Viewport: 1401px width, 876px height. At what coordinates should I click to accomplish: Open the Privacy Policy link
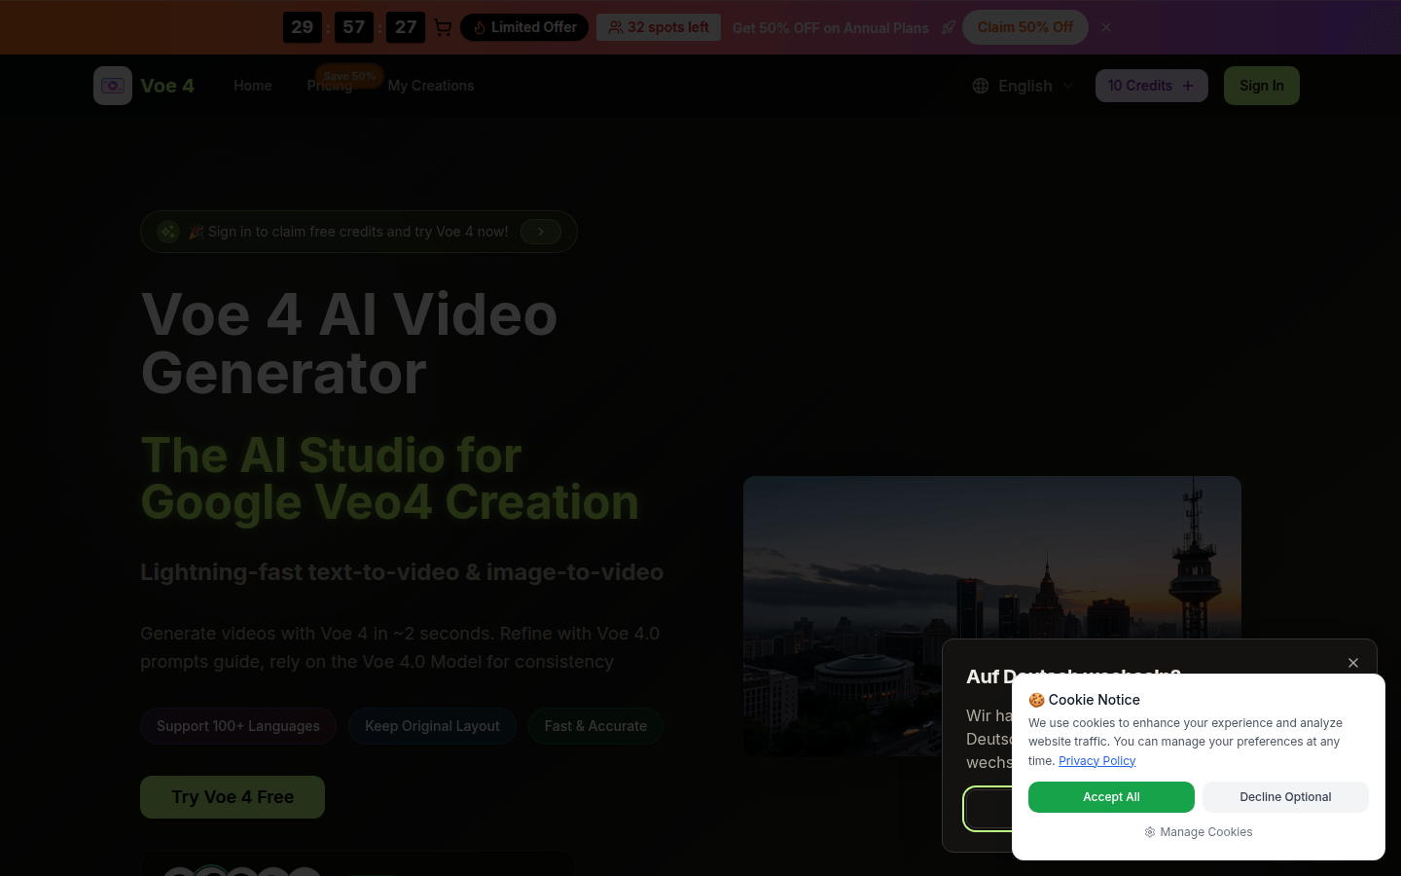click(x=1096, y=760)
